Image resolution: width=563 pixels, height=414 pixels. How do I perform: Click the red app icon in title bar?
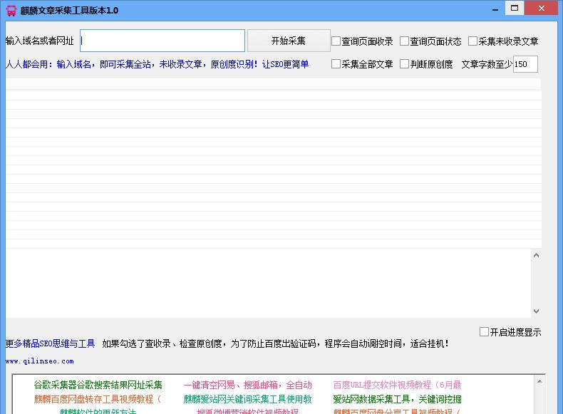11,10
